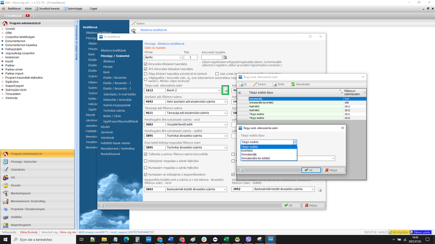Click Mégse in Fő beállítások window
Image resolution: width=435 pixels, height=244 pixels.
click(x=309, y=206)
